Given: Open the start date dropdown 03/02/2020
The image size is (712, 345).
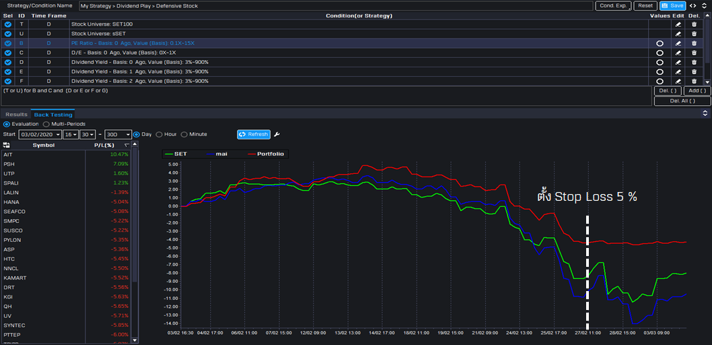Looking at the screenshot, I should 41,134.
